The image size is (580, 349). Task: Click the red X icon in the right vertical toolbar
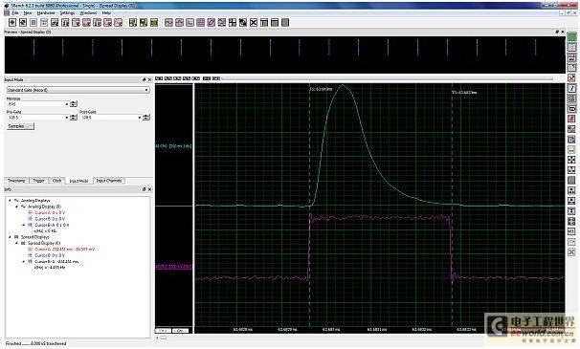[x=571, y=78]
